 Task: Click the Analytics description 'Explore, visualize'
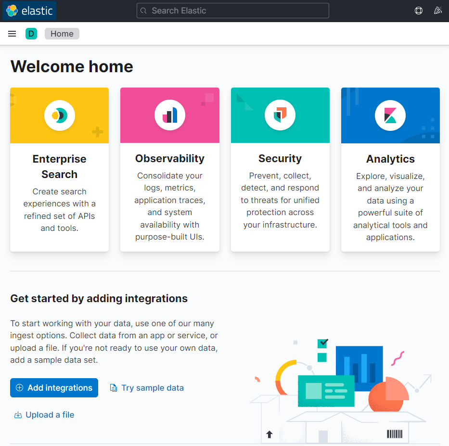390,207
